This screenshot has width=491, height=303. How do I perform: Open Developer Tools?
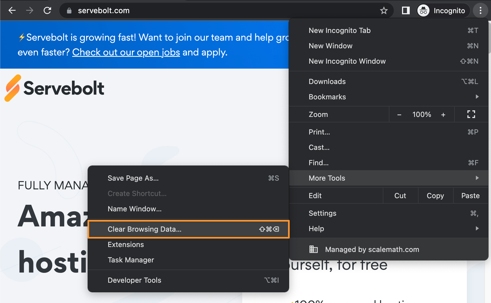click(188, 280)
